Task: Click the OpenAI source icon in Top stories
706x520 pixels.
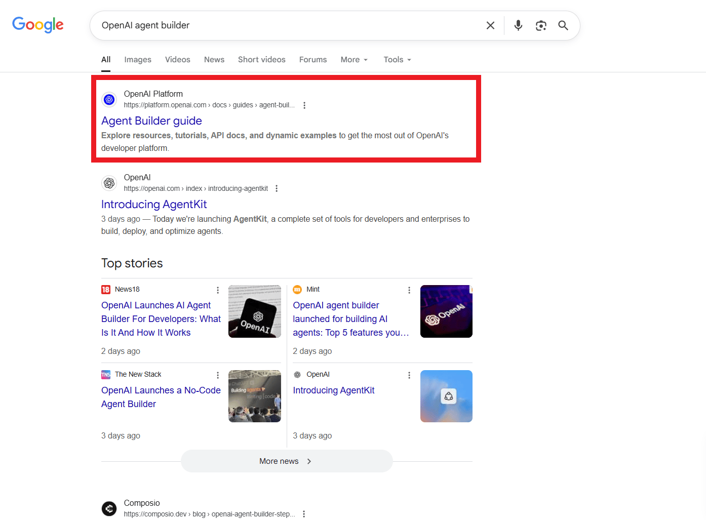Action: pyautogui.click(x=297, y=375)
